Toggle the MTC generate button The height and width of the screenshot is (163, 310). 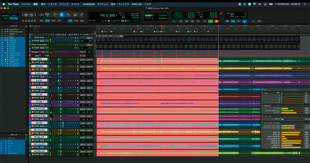coord(259,21)
